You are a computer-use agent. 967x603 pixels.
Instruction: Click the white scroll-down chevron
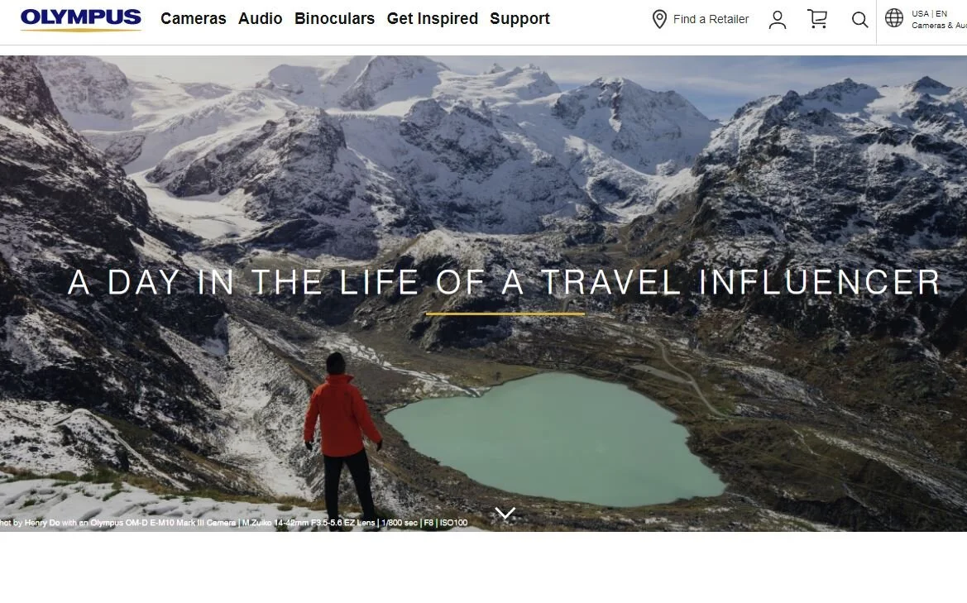click(x=505, y=513)
